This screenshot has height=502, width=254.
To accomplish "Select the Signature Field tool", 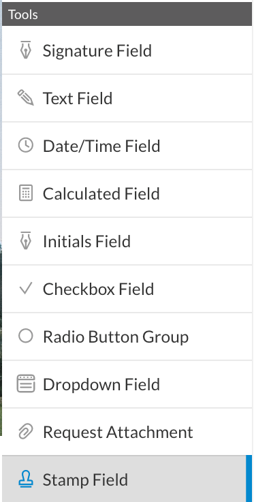I will (x=127, y=50).
